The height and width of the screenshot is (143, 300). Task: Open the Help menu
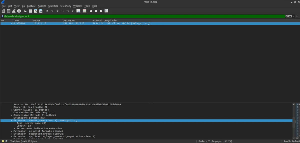[95, 6]
